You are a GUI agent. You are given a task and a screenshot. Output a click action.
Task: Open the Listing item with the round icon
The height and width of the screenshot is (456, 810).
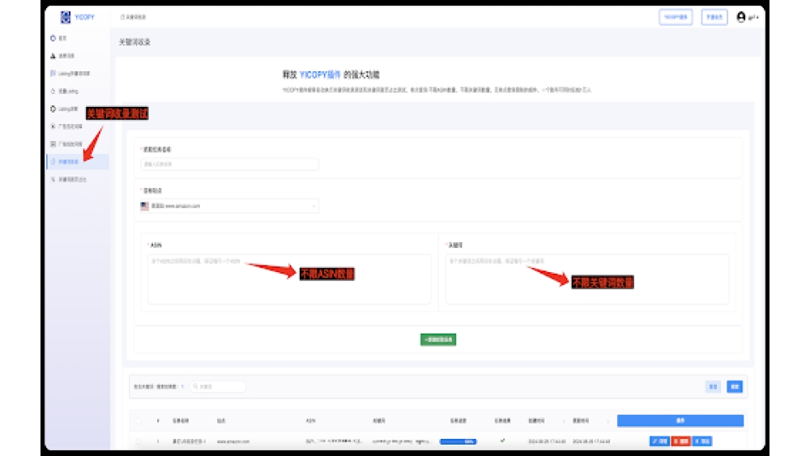pos(64,109)
